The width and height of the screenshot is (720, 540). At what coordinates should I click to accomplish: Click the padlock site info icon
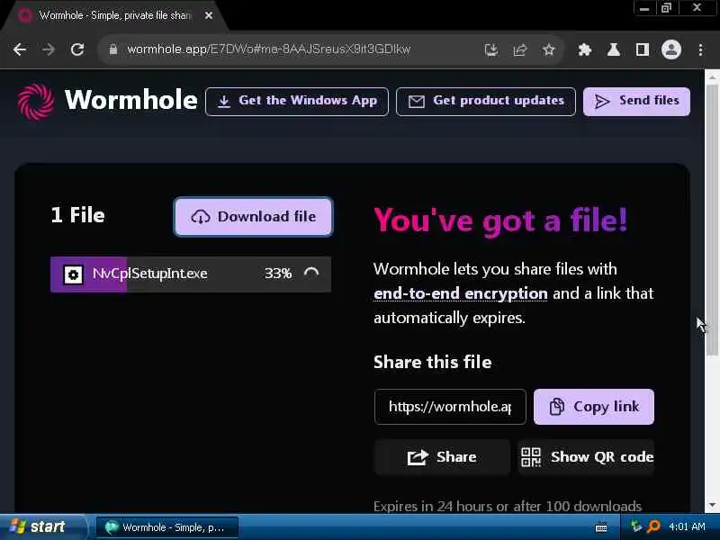113,49
